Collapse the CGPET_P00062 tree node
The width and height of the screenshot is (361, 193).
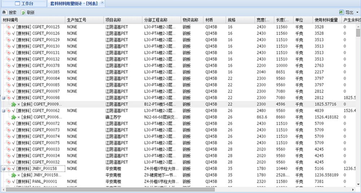[3, 111]
